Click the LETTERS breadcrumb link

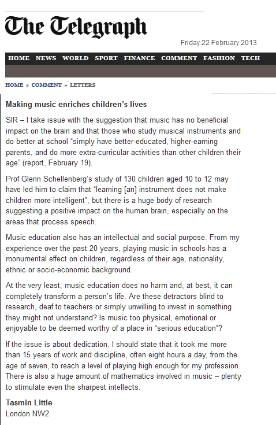[83, 85]
